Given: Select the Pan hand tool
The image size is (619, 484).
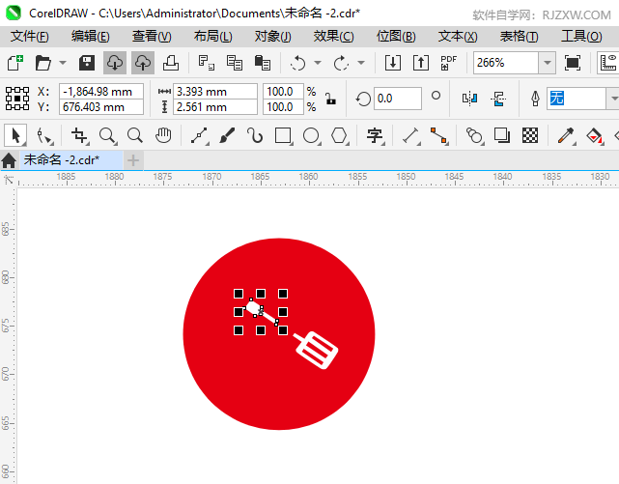Looking at the screenshot, I should (x=163, y=136).
